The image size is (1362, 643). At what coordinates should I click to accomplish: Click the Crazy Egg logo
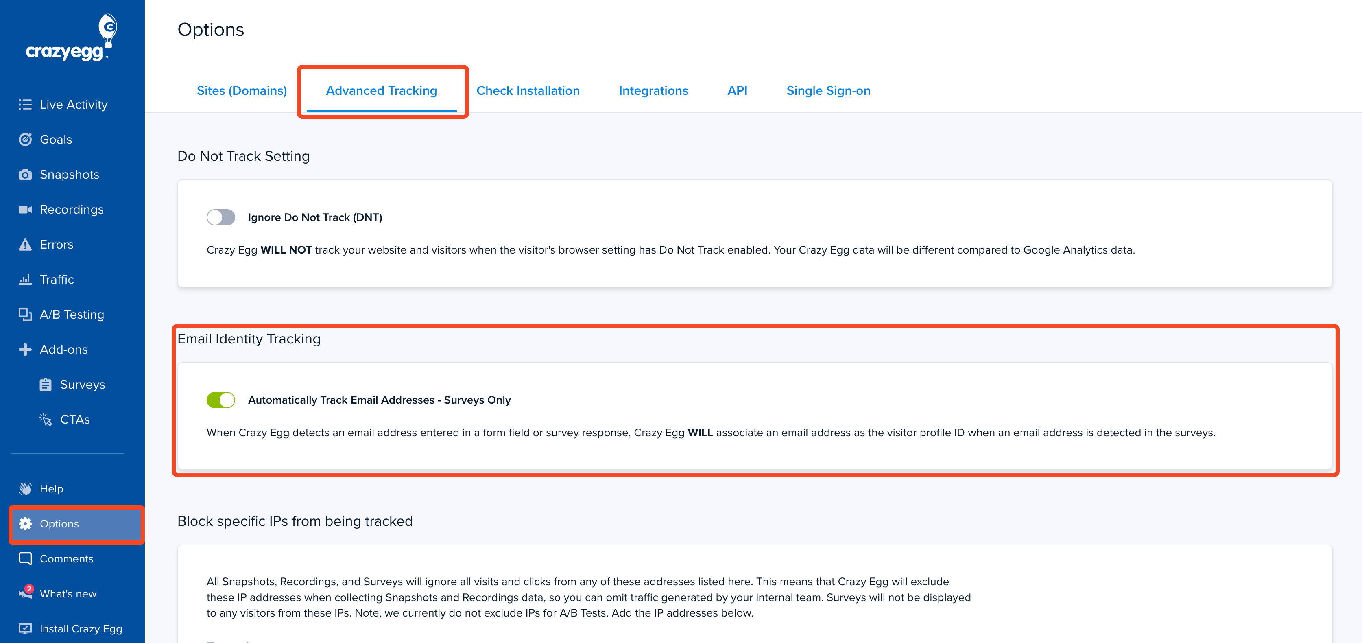(71, 38)
